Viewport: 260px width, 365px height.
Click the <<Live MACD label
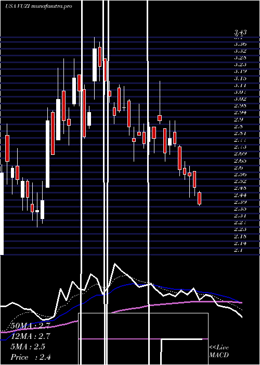click(x=219, y=351)
